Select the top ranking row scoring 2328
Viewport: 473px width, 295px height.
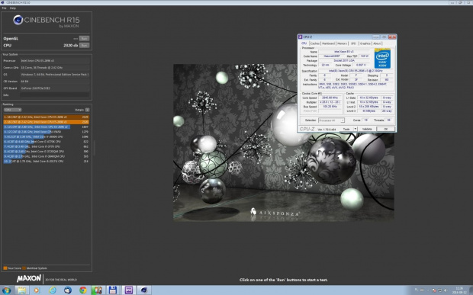coord(46,117)
